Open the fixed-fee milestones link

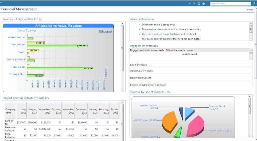pyautogui.click(x=163, y=29)
